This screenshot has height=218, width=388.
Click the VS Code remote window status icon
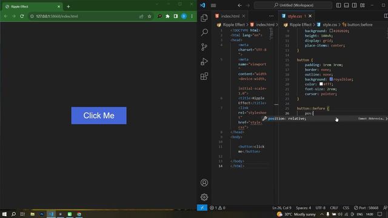[202, 208]
